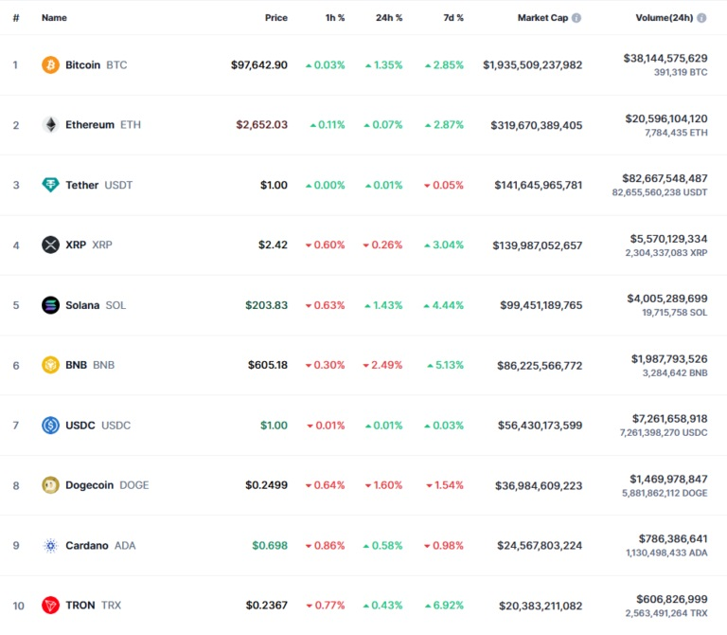This screenshot has height=635, width=727.
Task: Click BNB price $605.18
Action: tap(268, 365)
